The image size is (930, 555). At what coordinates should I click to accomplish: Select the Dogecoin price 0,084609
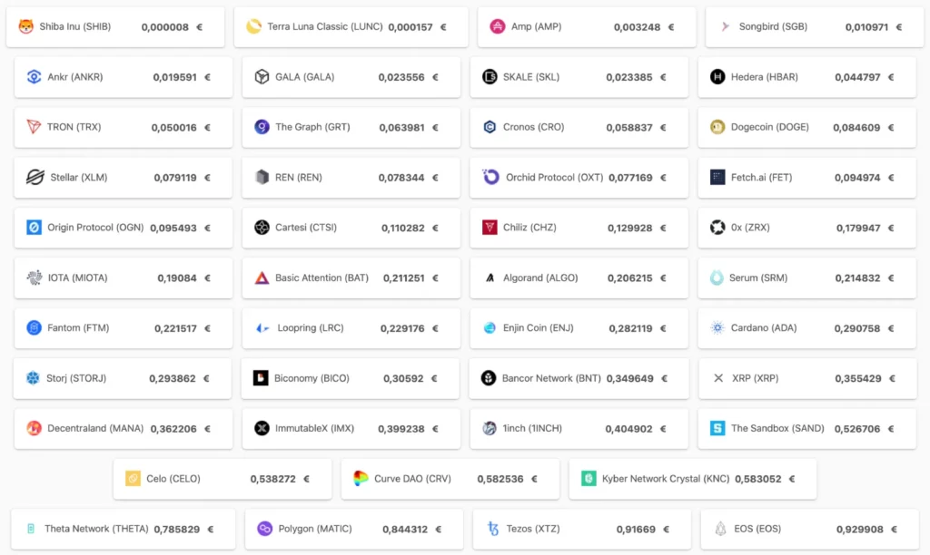pos(856,127)
